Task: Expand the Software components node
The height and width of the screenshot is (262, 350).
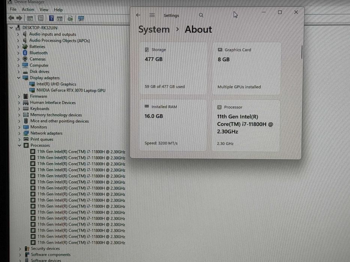Action: pos(20,255)
